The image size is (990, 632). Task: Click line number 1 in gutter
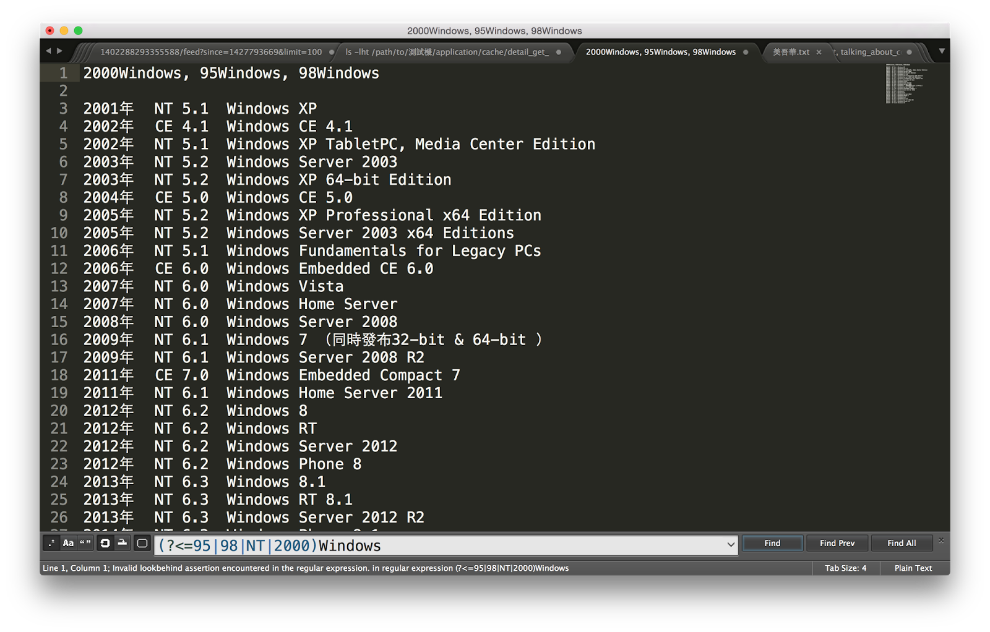63,73
